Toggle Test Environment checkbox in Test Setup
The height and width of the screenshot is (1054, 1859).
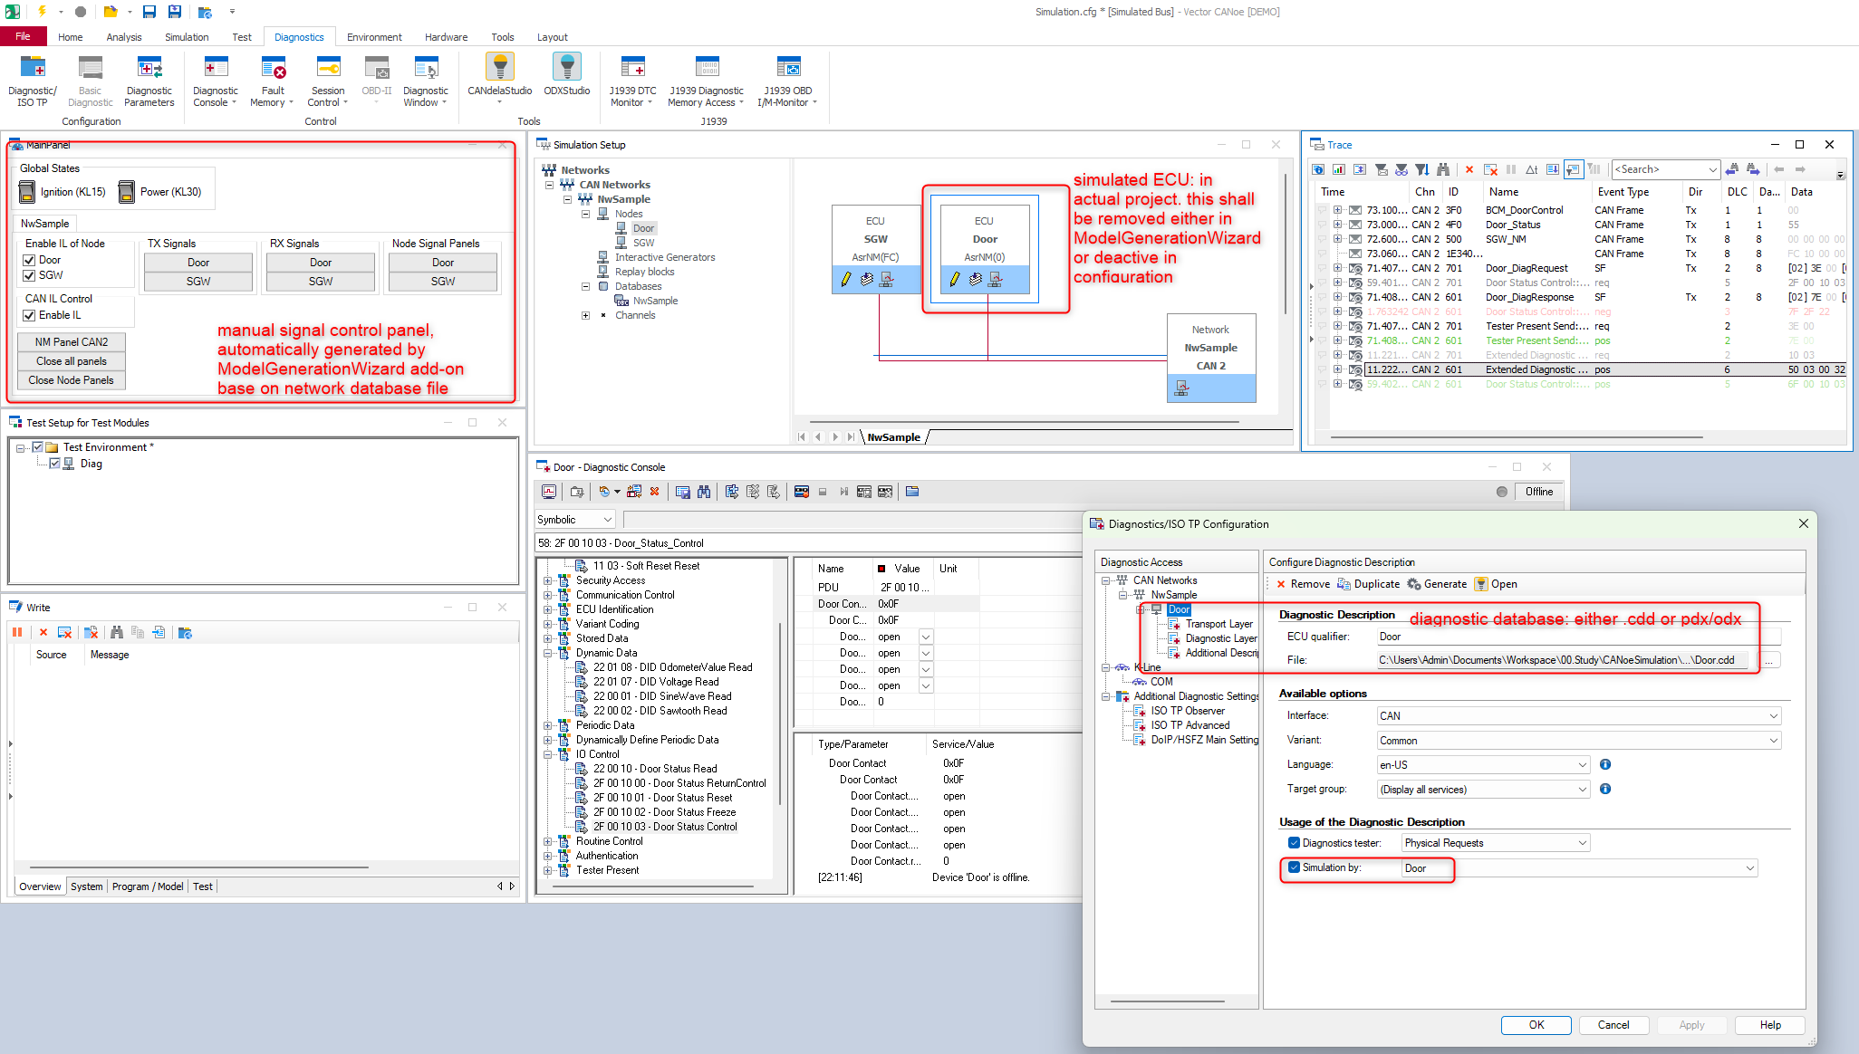(x=38, y=447)
